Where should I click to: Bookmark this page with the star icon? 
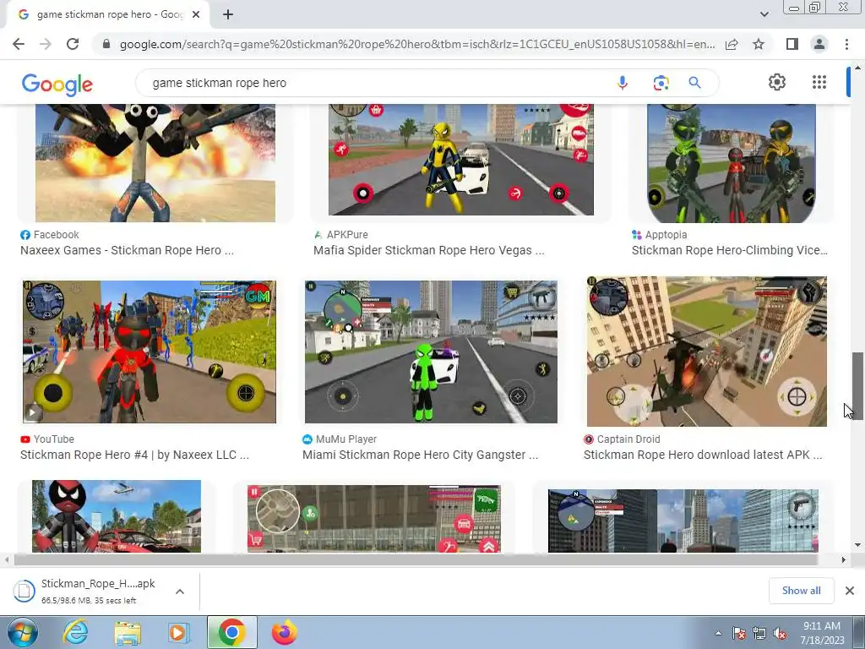coord(759,44)
